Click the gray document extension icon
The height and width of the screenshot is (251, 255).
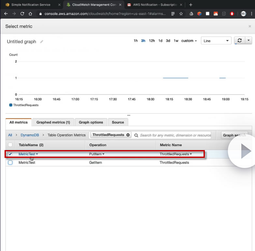point(224,14)
